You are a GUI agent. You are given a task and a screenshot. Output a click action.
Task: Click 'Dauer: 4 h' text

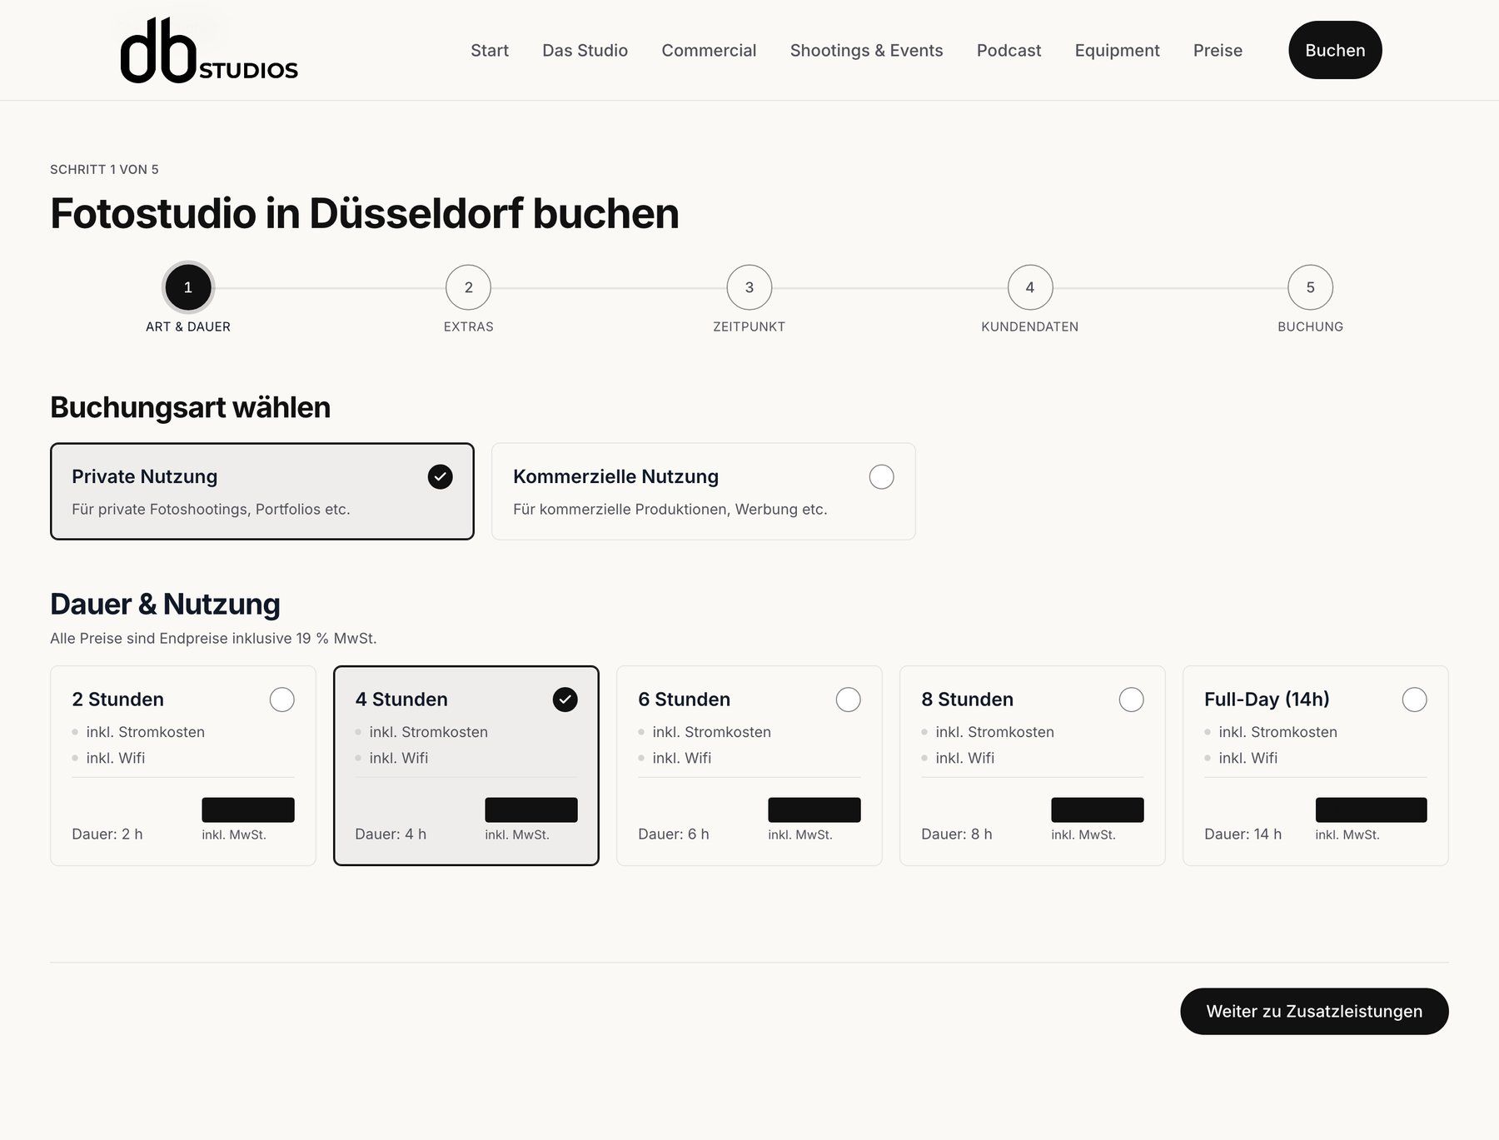coord(391,834)
